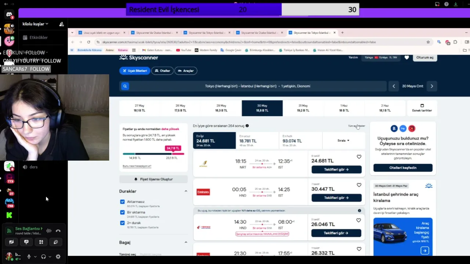470x264 pixels.
Task: Uncheck the Aktarmasız filter
Action: click(122, 202)
